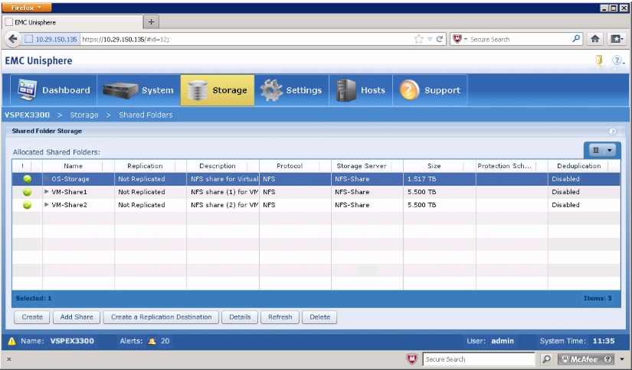This screenshot has width=632, height=370.
Task: Click the bottom Secure Search field
Action: coord(479,359)
